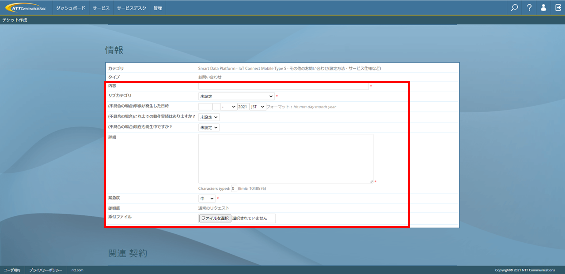Click the 関連 契約 section heading
Screen dimensions: 565x274
point(128,253)
